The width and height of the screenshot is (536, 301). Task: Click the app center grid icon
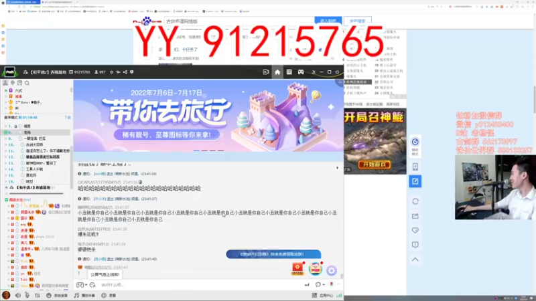point(314,295)
